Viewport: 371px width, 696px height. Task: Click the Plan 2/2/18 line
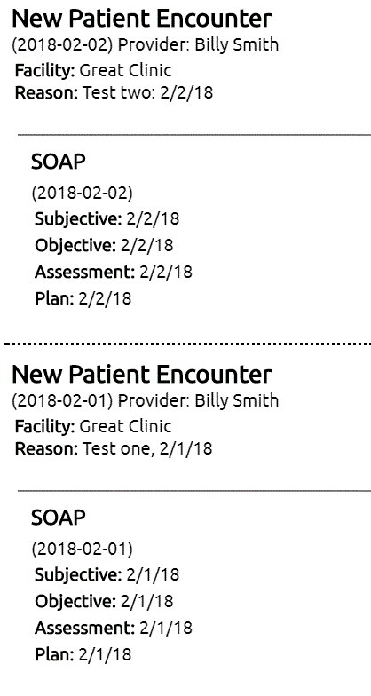pyautogui.click(x=83, y=298)
